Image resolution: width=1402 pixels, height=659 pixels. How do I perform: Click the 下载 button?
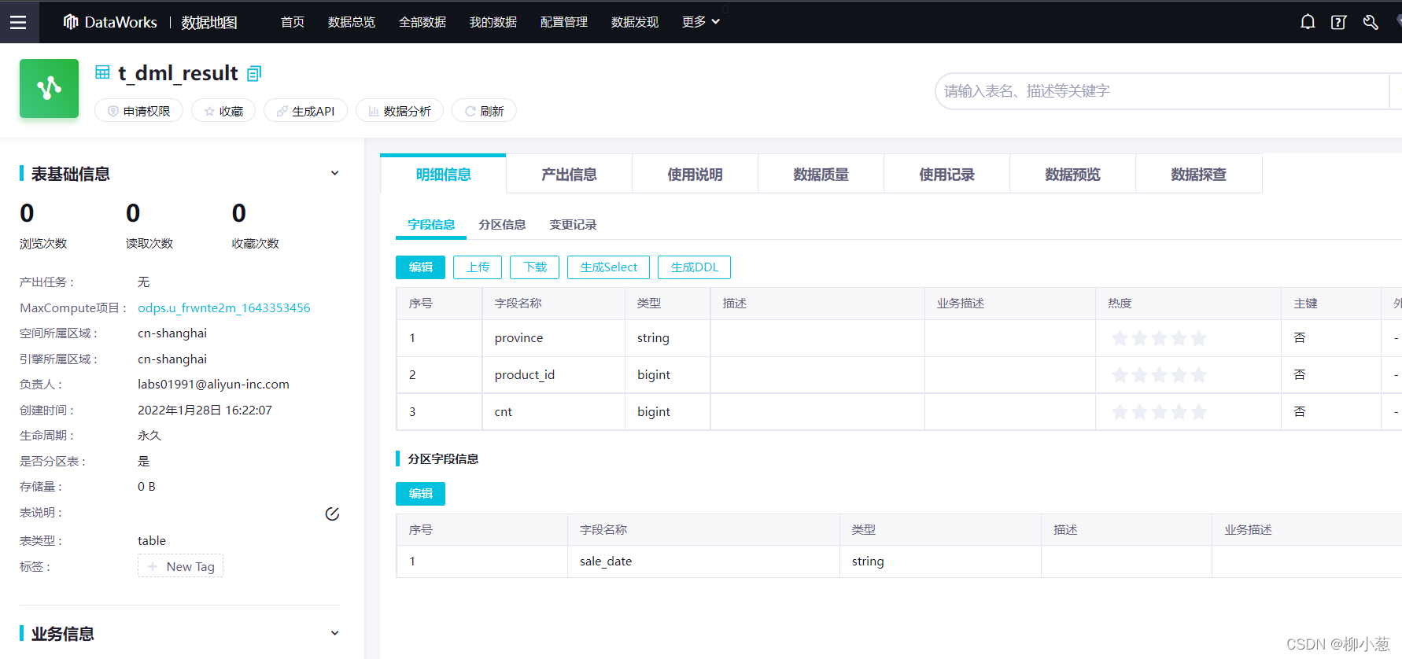pyautogui.click(x=535, y=267)
